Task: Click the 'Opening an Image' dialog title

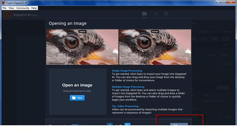Action: click(x=68, y=23)
